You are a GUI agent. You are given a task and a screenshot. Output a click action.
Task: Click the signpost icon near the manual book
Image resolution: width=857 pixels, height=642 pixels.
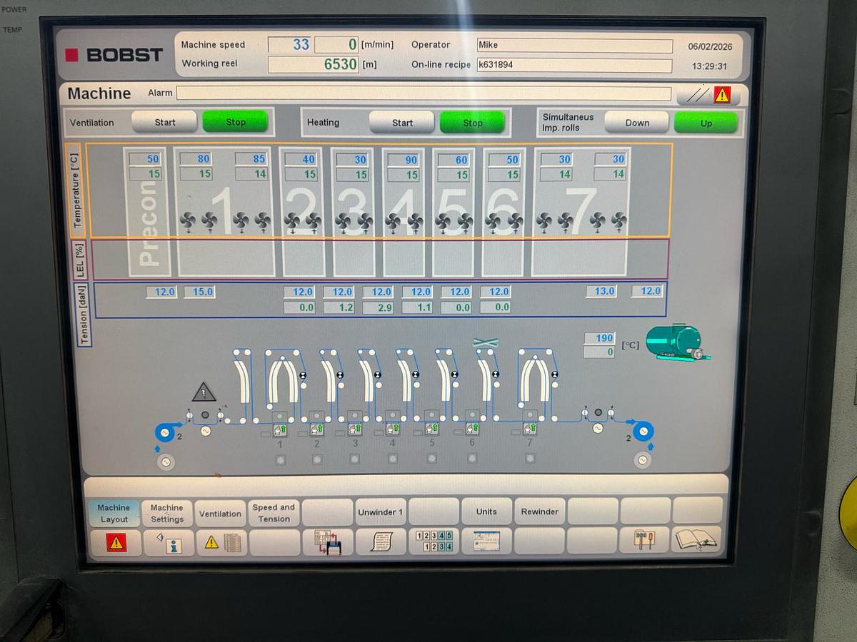(643, 541)
